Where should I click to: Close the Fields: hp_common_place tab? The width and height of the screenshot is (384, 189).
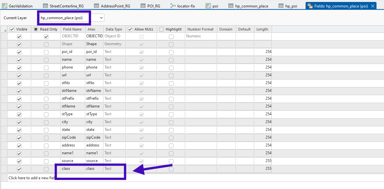click(373, 6)
